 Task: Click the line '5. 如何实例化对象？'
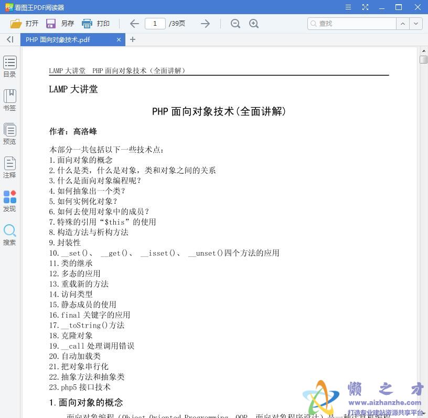click(83, 201)
